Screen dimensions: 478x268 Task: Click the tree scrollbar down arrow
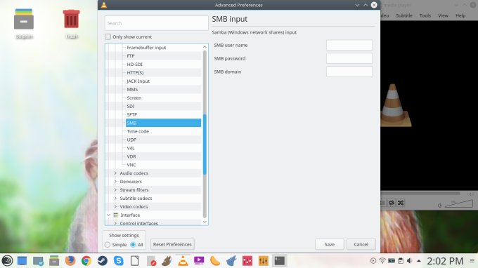[x=205, y=222]
